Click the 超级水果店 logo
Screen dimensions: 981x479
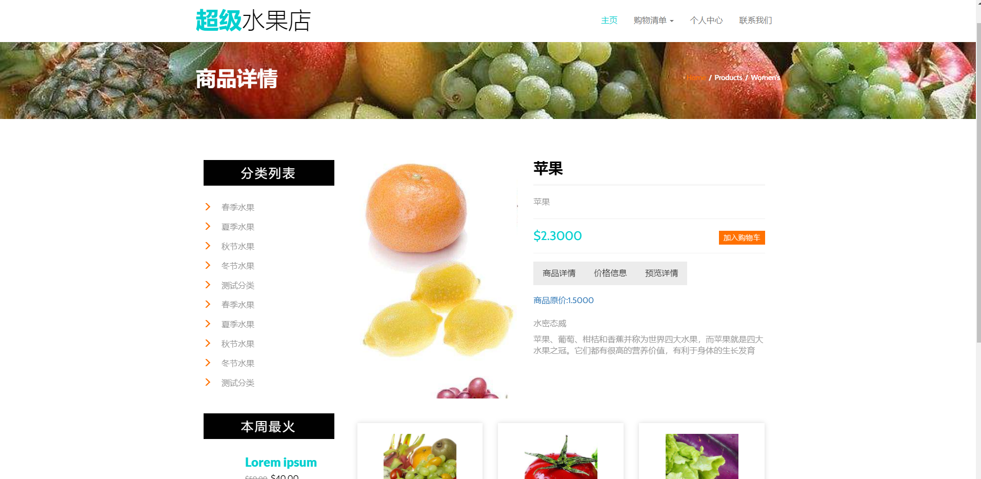(253, 21)
